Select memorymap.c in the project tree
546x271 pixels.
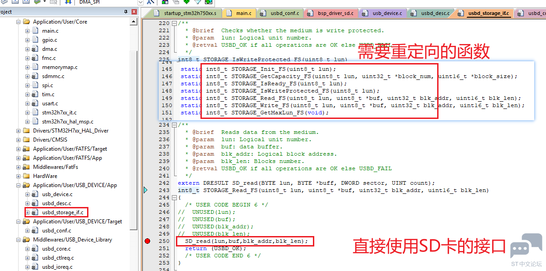[60, 67]
